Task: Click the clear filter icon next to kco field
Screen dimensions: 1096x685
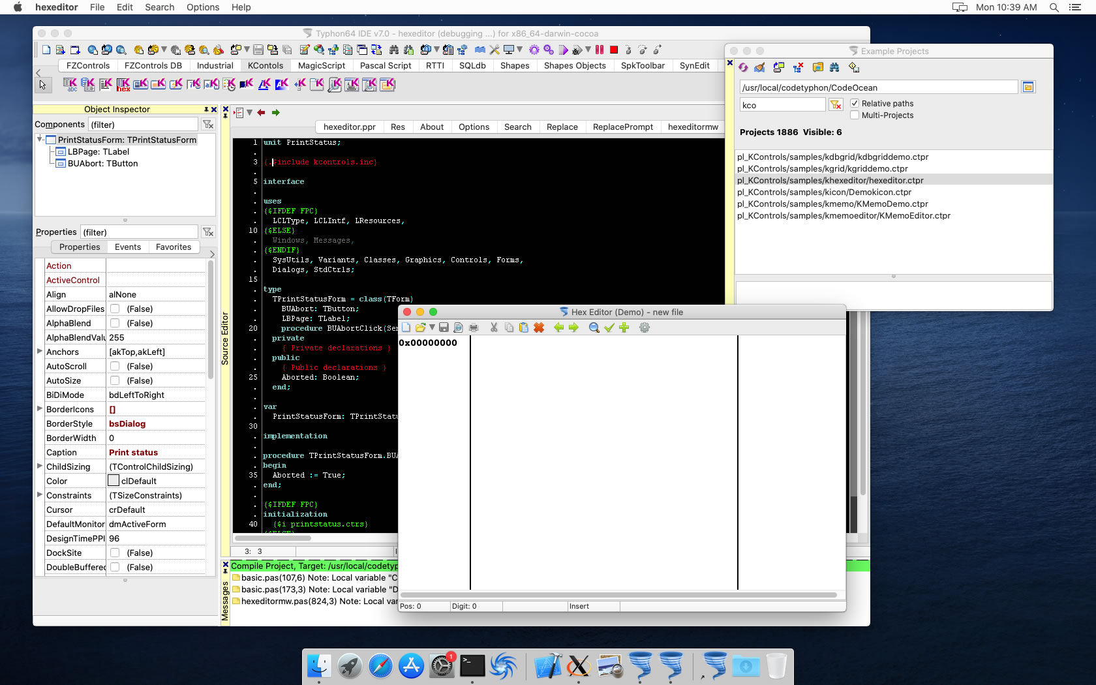Action: point(836,105)
